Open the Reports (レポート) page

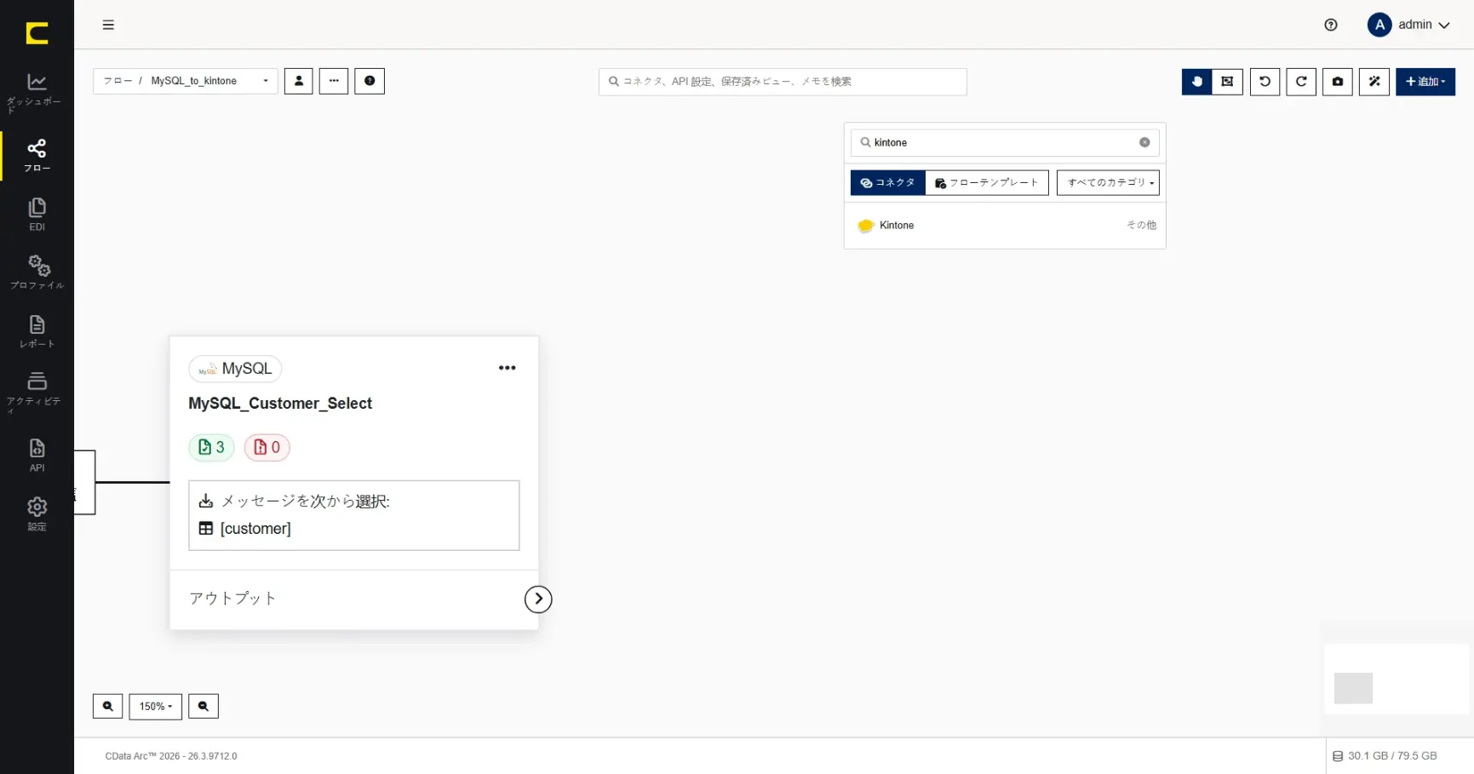37,331
